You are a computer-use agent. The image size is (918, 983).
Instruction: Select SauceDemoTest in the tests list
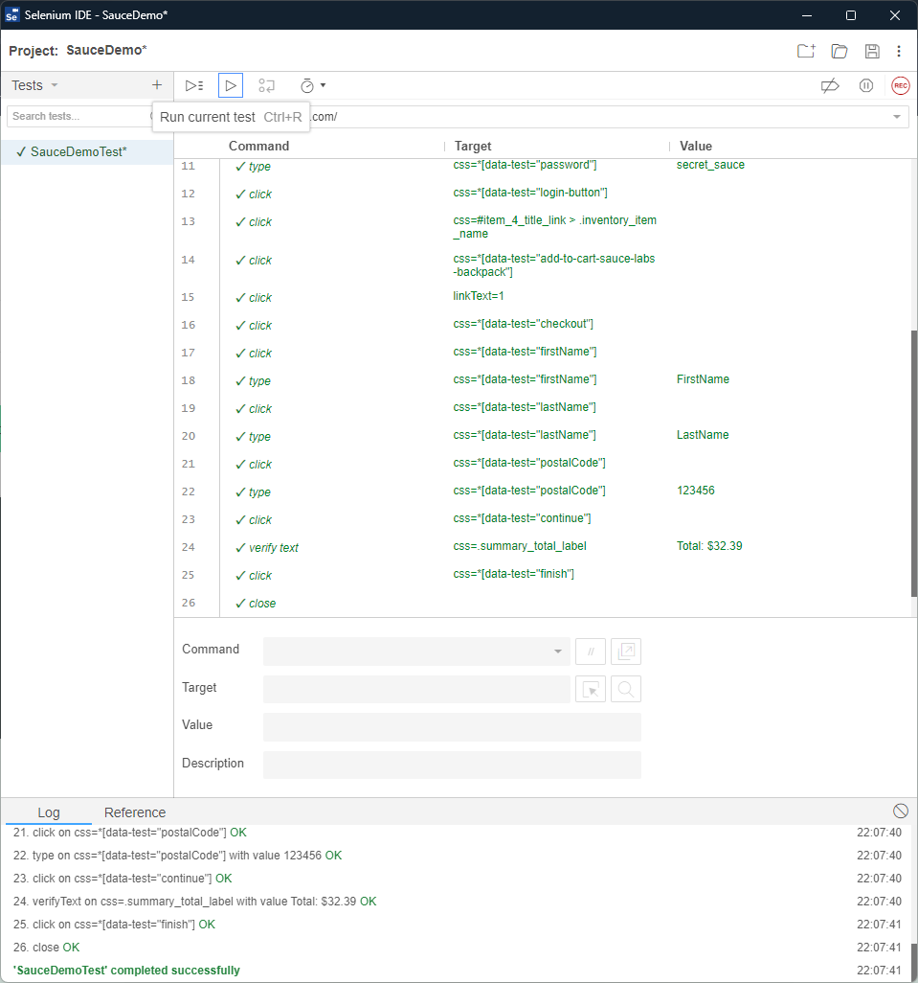(87, 151)
